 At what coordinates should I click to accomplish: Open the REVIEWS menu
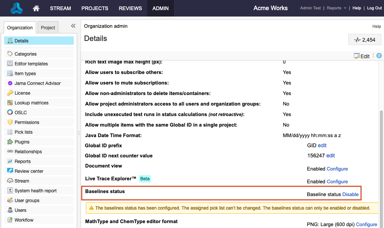tap(130, 8)
